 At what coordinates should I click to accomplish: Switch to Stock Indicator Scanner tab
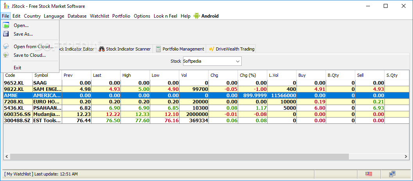coord(125,49)
